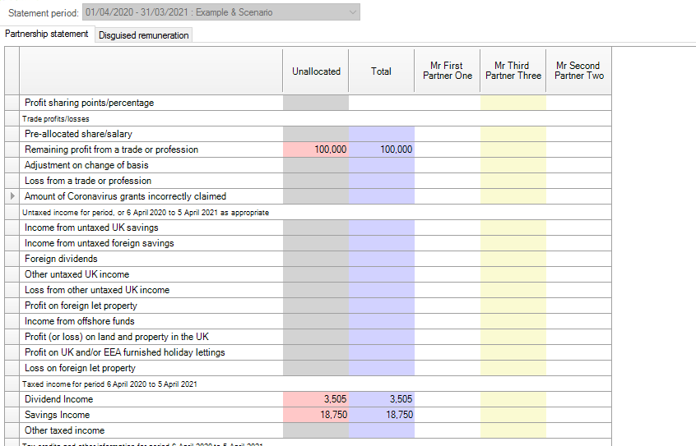Click unallocated 18,750 savings income cell
This screenshot has height=446, width=696.
point(316,415)
